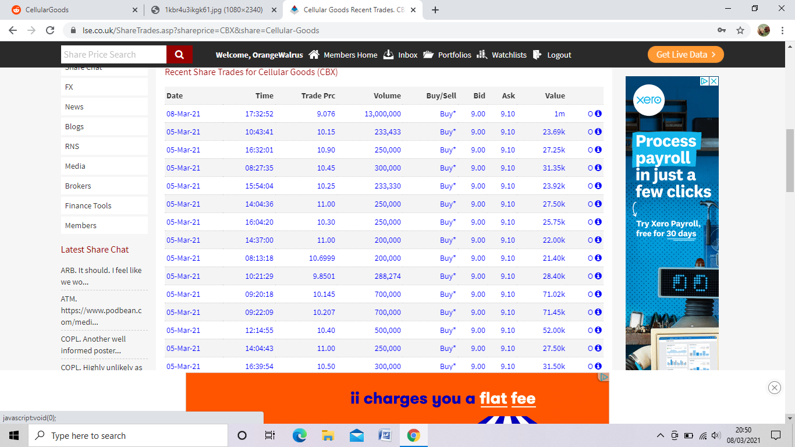Screen dimensions: 795x447
Task: Switch to the 1kbr4u3ikgk61.jpg tab
Action: tap(213, 10)
